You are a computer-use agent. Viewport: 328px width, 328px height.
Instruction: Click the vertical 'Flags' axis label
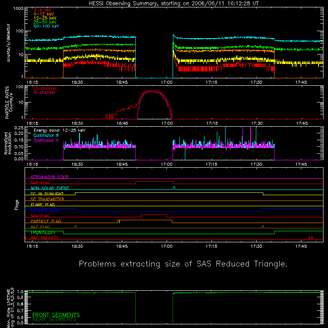17,205
